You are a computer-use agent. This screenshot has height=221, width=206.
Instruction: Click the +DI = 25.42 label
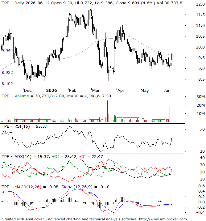click(x=64, y=157)
